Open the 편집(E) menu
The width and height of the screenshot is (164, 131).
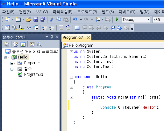point(25,12)
